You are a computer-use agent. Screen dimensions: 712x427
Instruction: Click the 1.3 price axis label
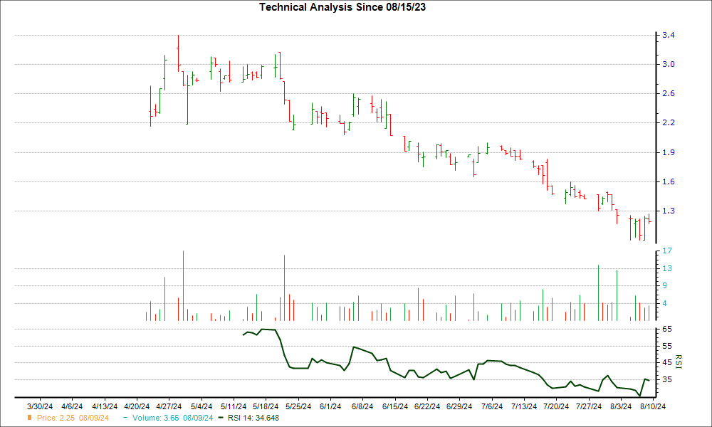[669, 211]
